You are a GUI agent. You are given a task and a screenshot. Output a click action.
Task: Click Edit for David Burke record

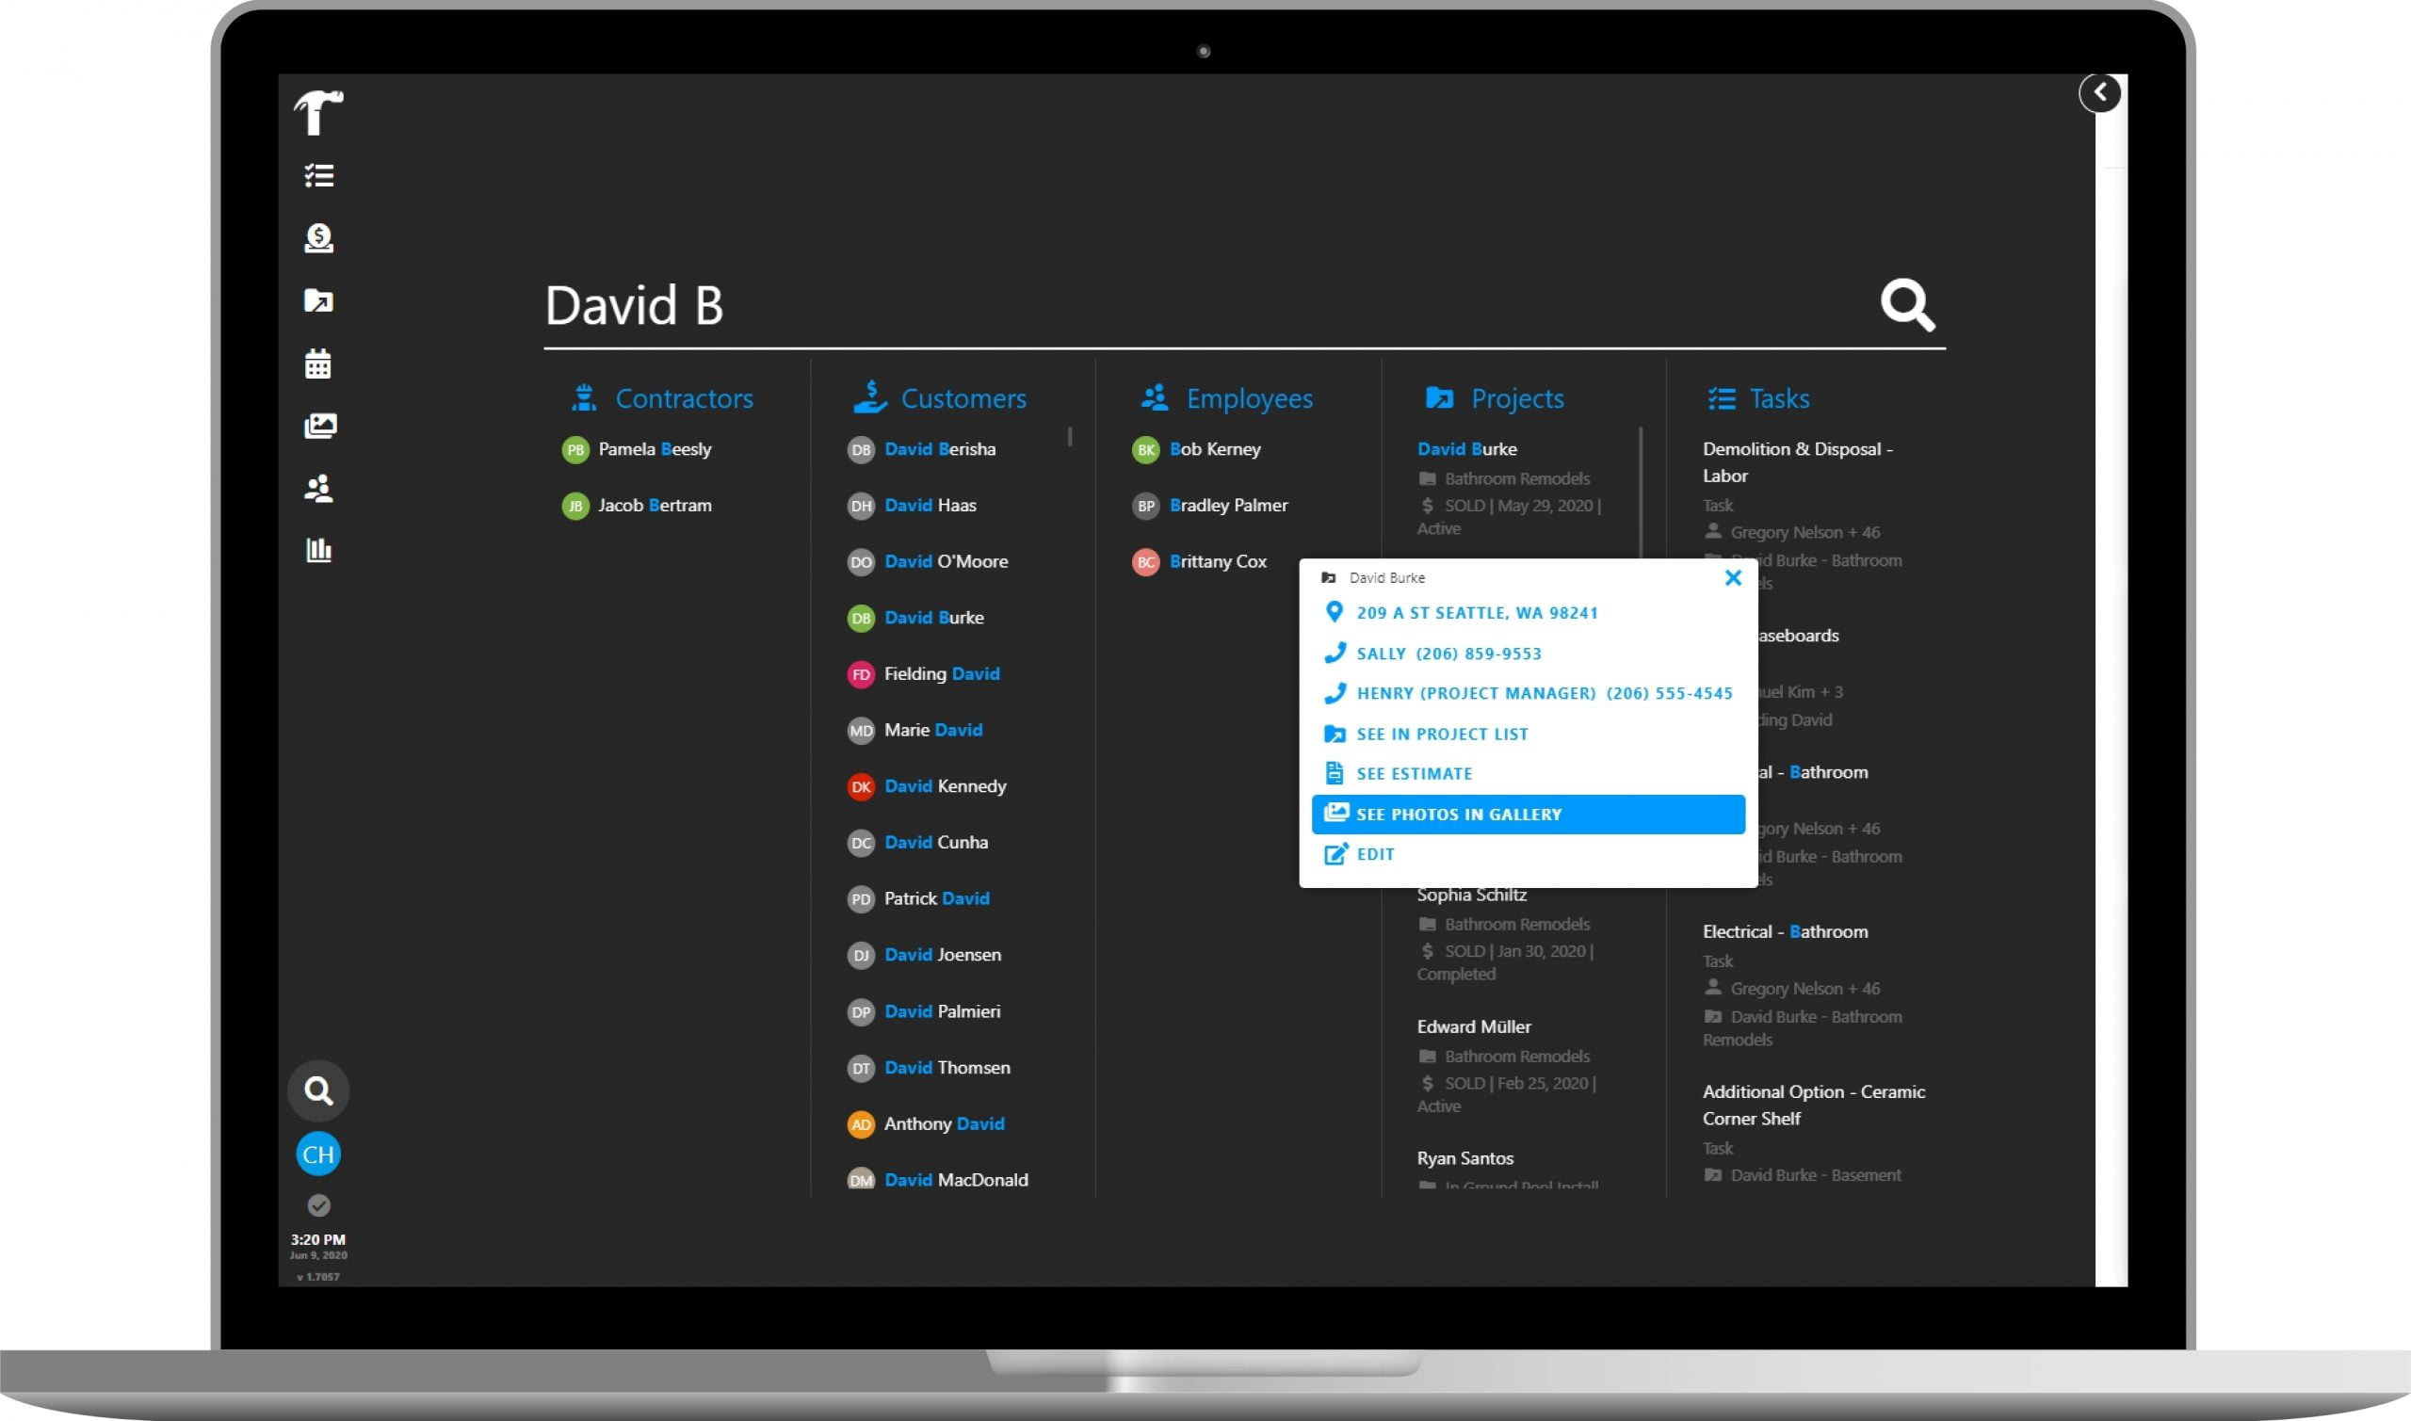(x=1374, y=854)
